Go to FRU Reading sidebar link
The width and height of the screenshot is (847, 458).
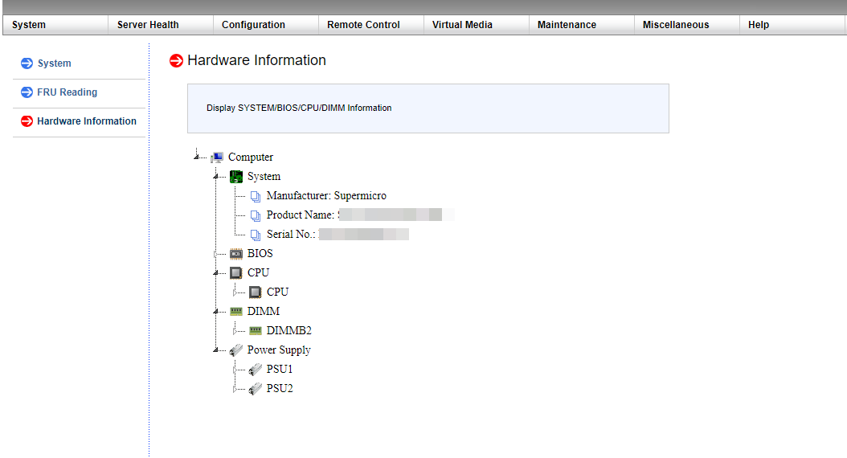tap(67, 92)
